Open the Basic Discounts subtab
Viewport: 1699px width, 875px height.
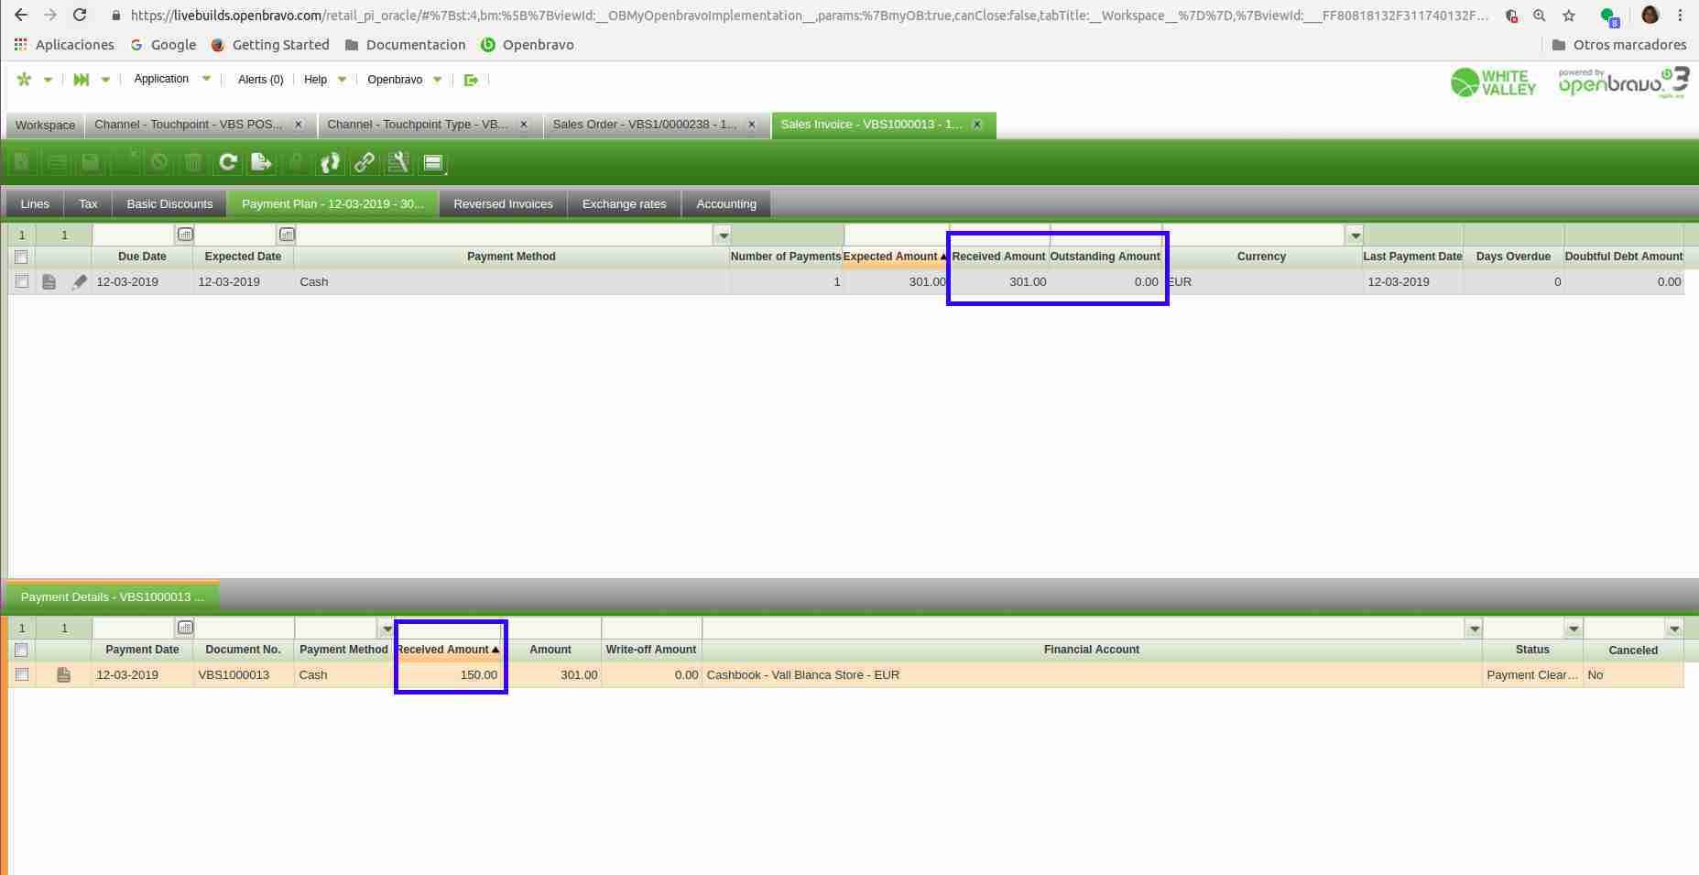[169, 204]
